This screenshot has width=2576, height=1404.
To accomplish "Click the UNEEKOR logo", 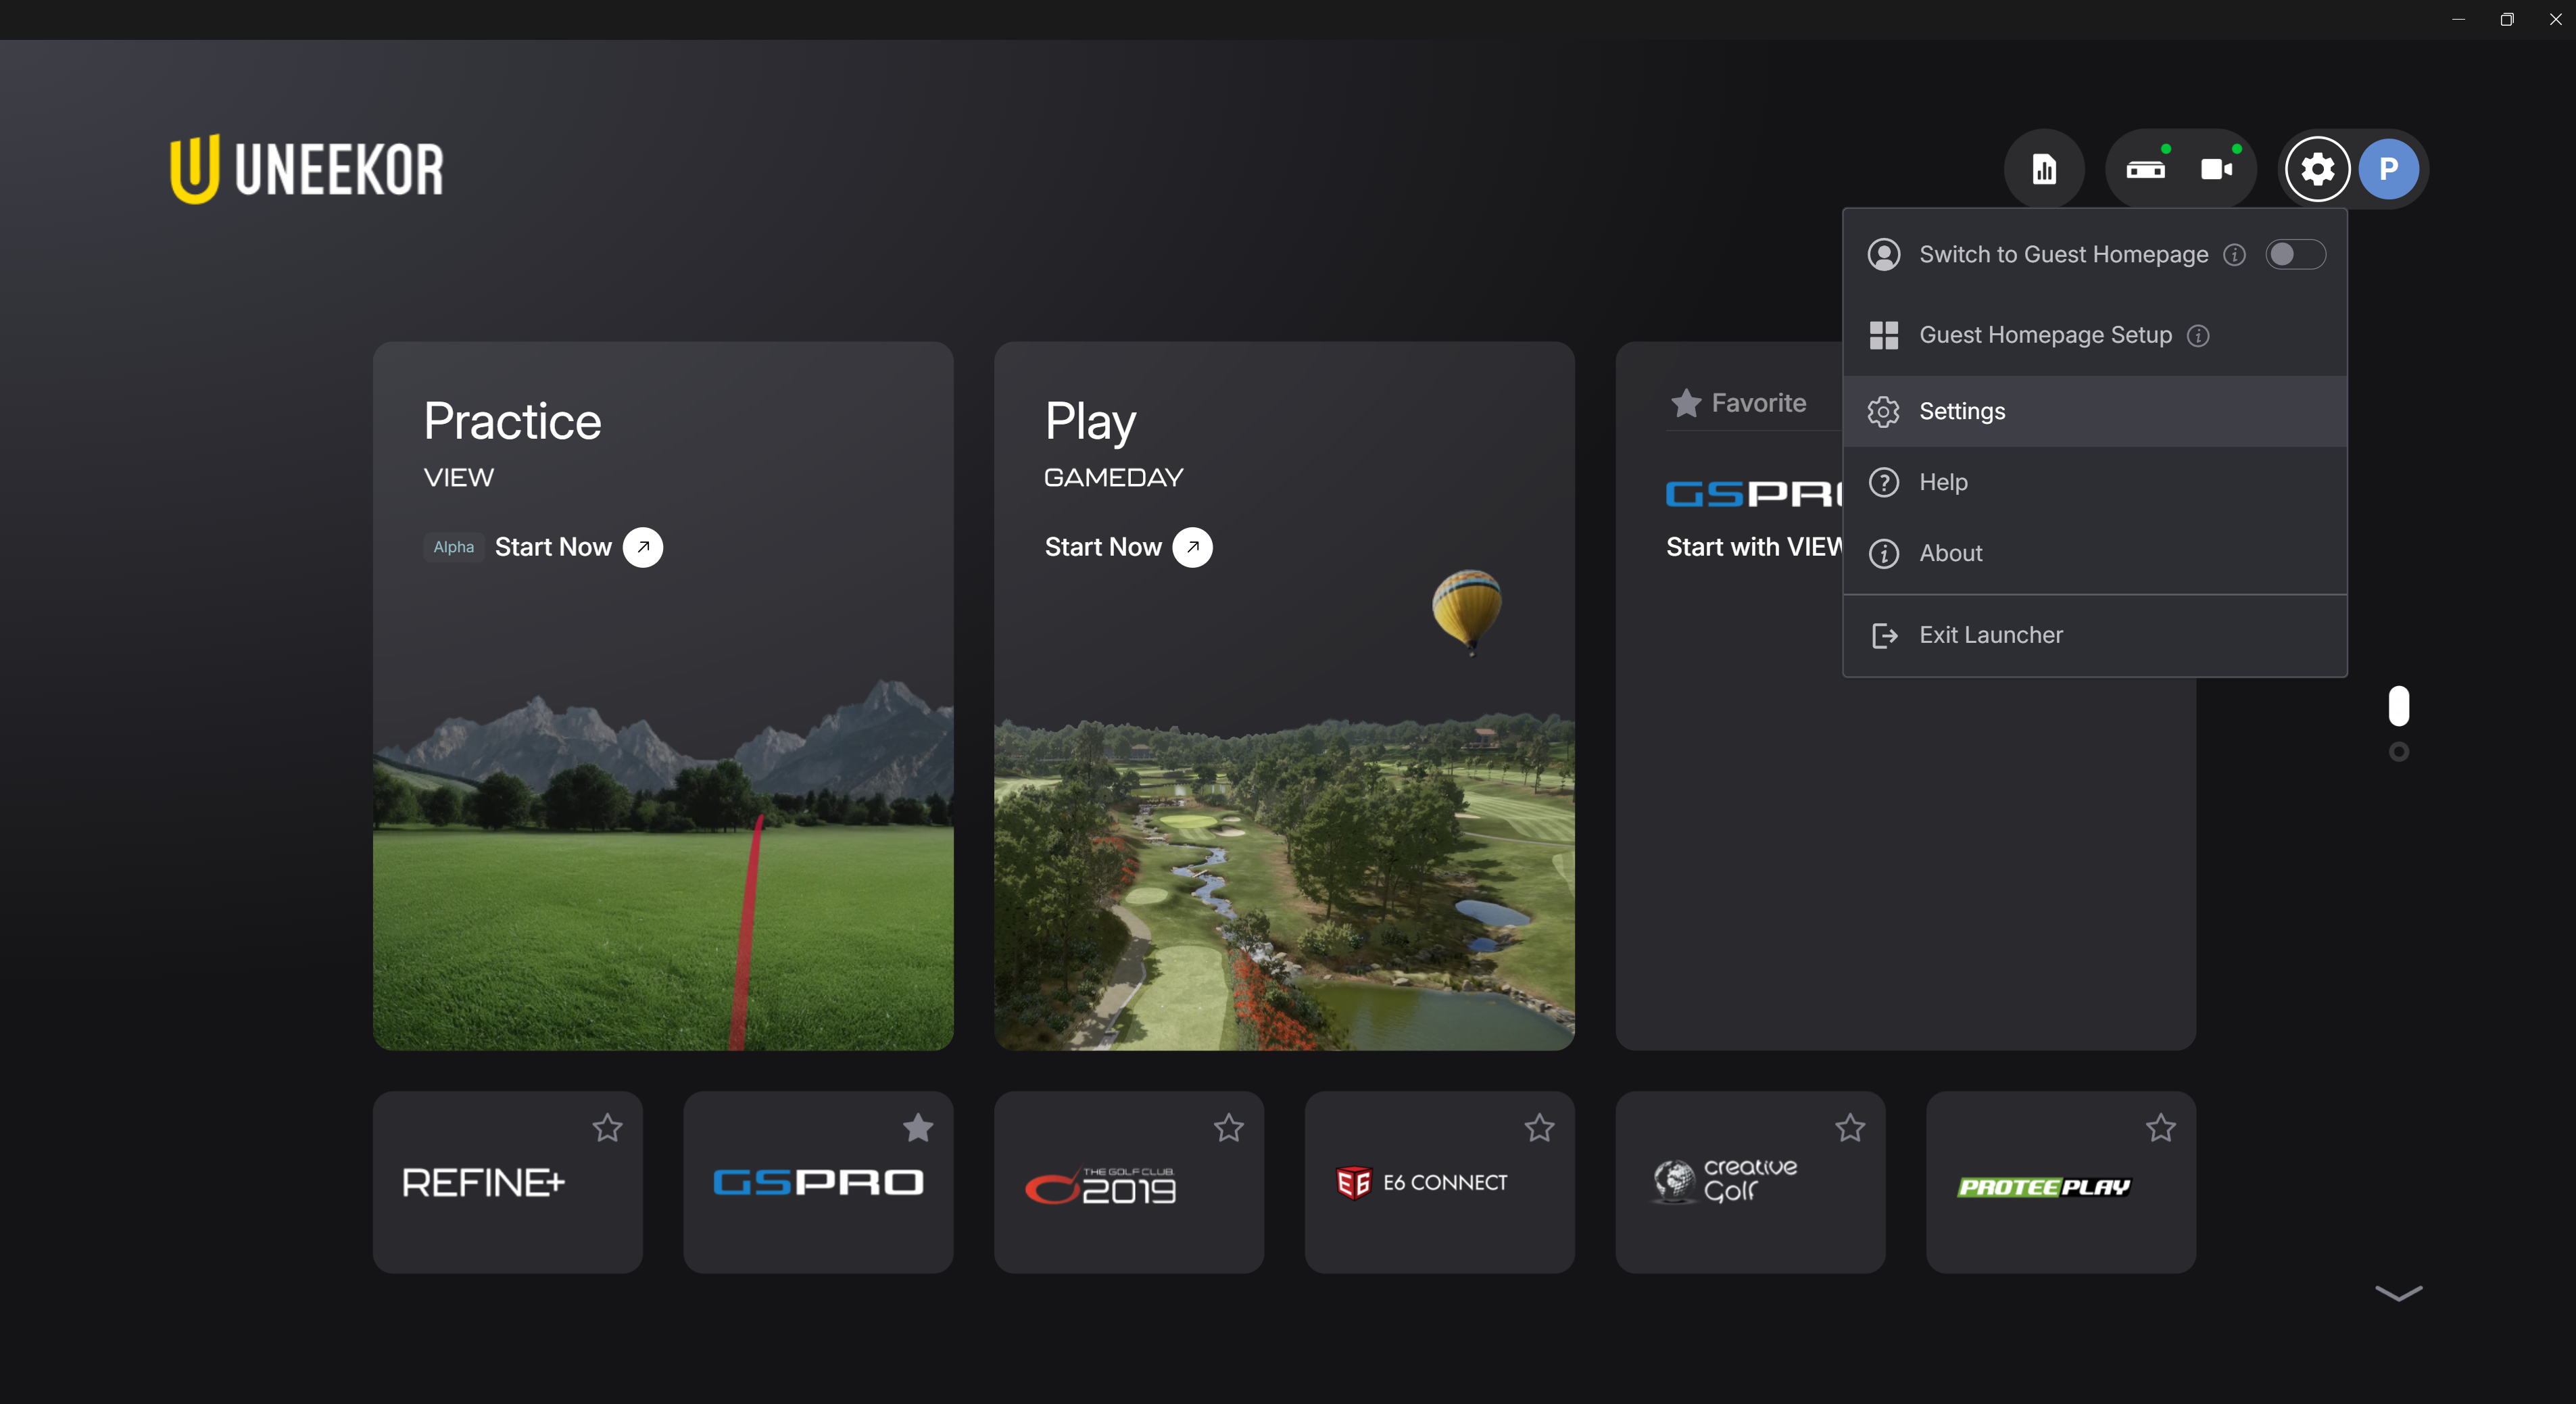I will pos(307,169).
